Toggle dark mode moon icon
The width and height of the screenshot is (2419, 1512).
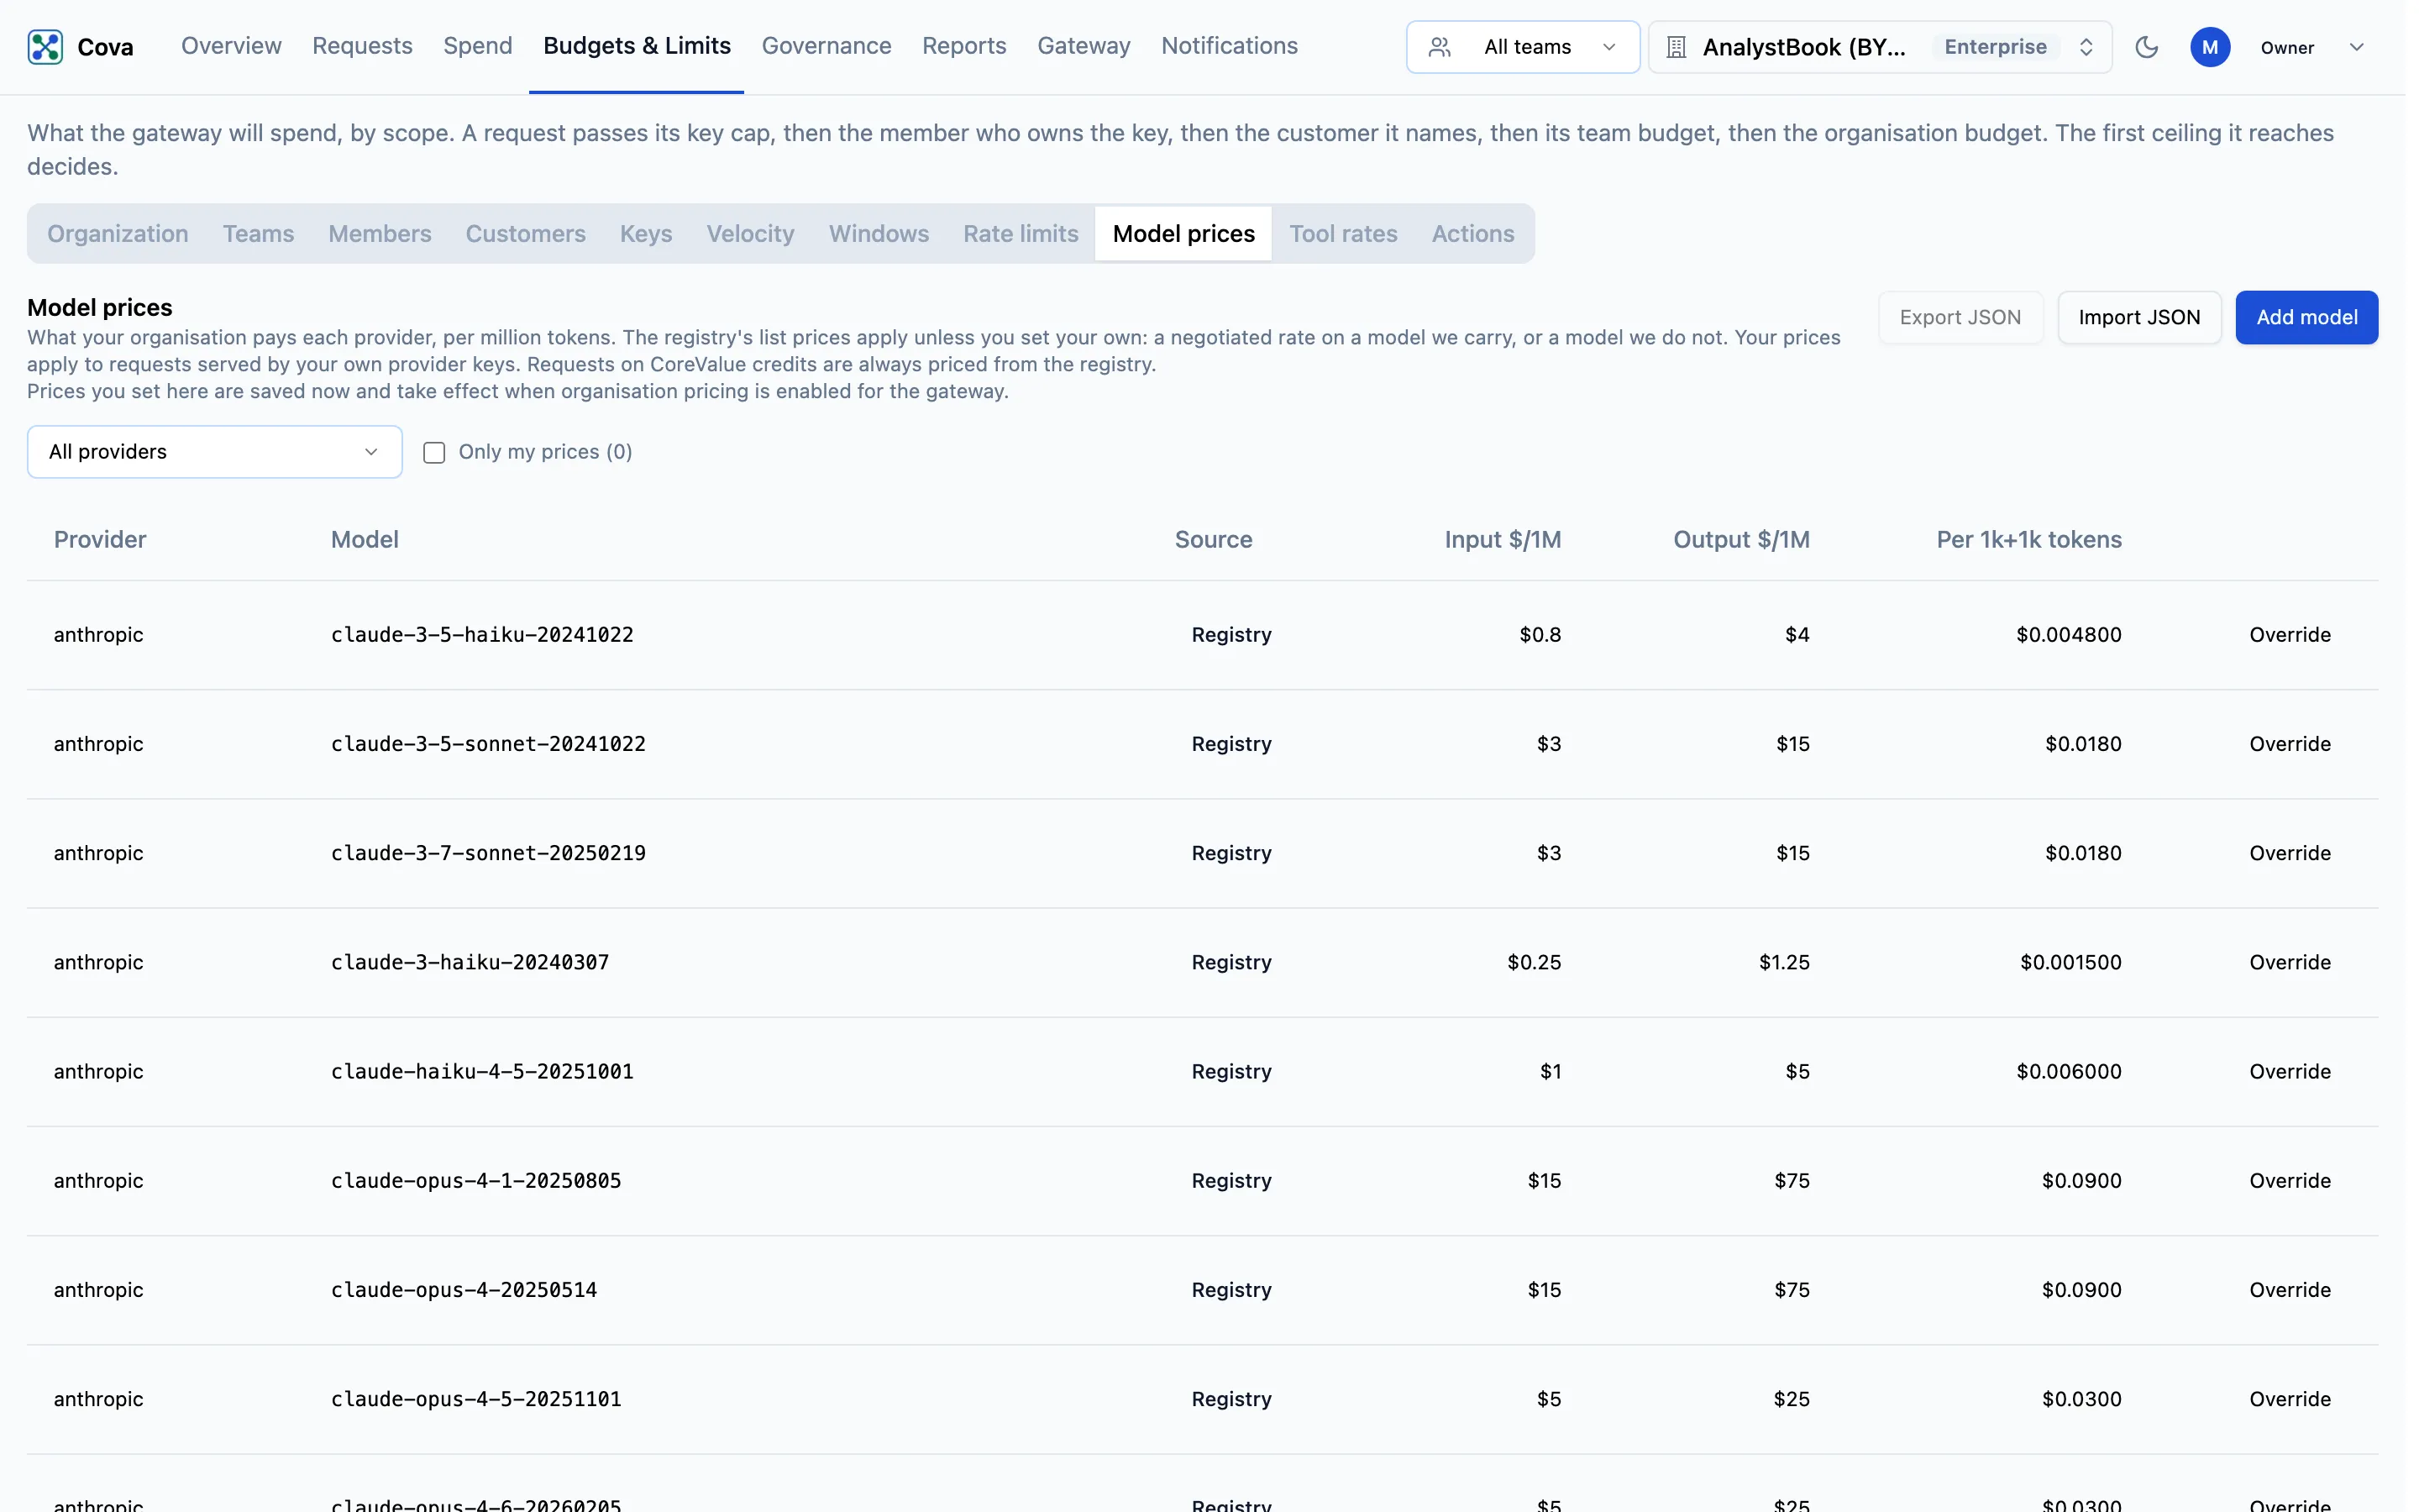pos(2146,47)
